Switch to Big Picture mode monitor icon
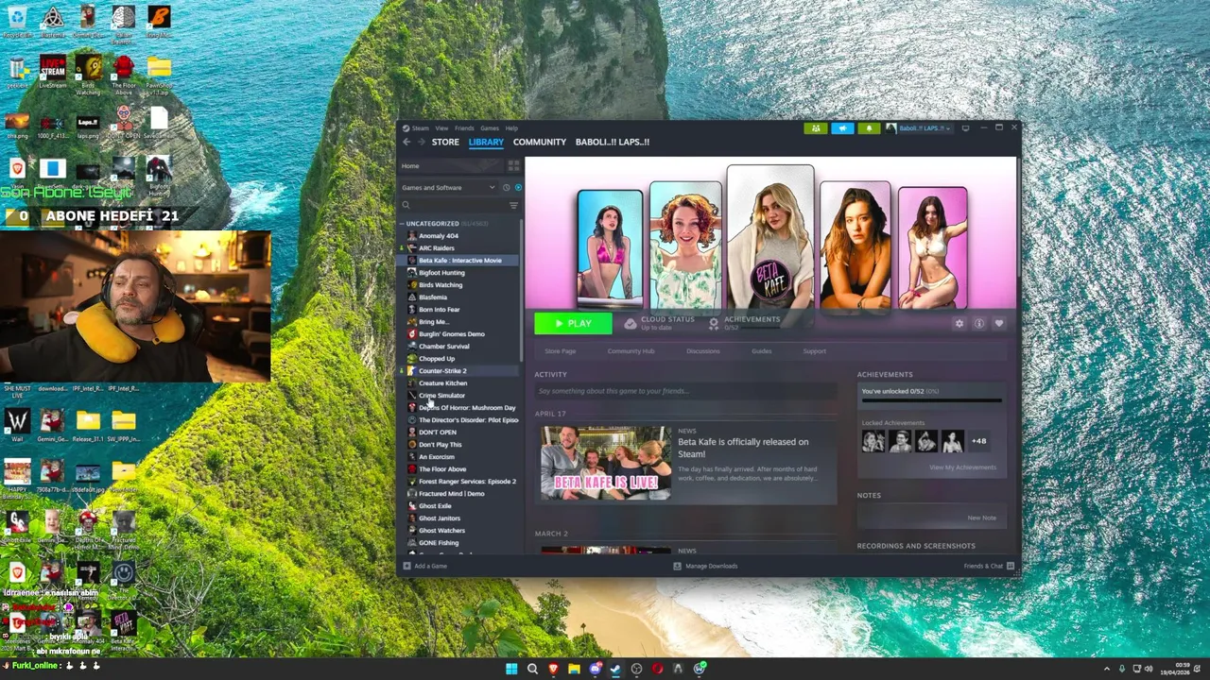This screenshot has width=1210, height=680. [x=965, y=127]
